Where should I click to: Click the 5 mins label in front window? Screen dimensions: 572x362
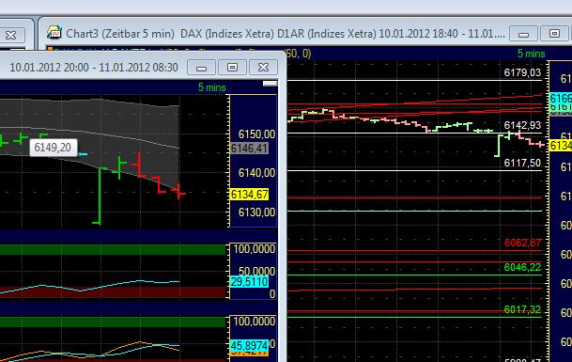click(x=212, y=87)
